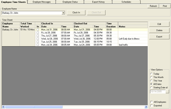
Task: Click the Delete button
Action: point(159,30)
